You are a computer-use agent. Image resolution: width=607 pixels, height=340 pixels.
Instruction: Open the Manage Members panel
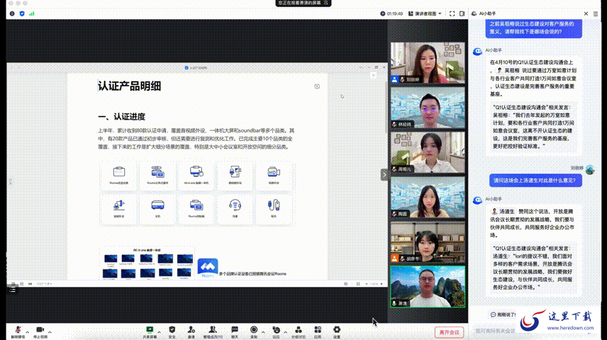tap(213, 330)
